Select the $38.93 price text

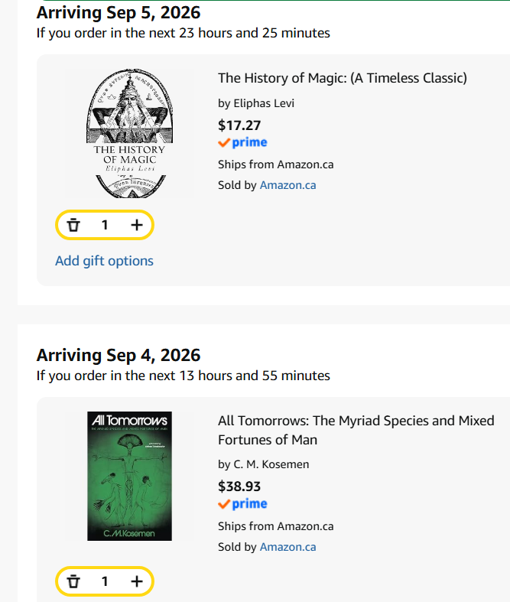coord(239,486)
